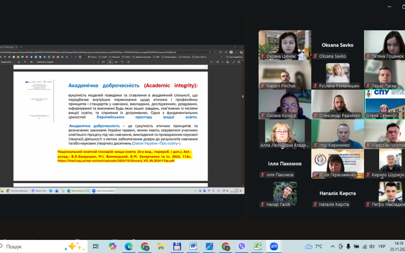This screenshot has width=405, height=253.
Task: Launch Microsoft Word from the taskbar
Action: click(193, 246)
